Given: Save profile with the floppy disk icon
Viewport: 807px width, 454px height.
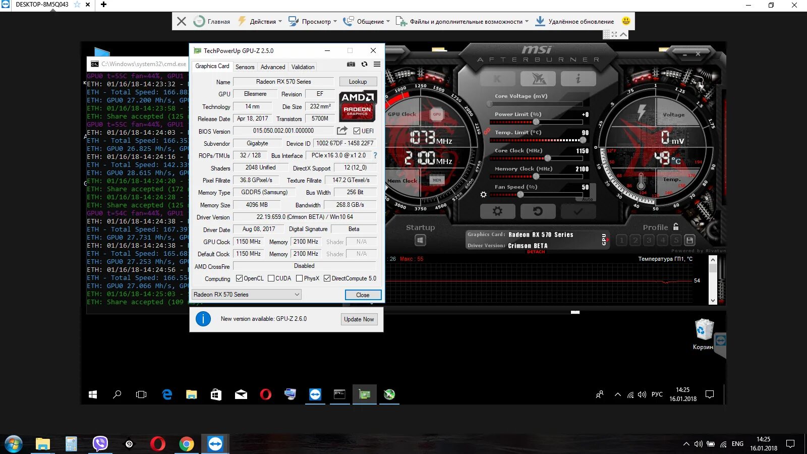Looking at the screenshot, I should point(689,240).
